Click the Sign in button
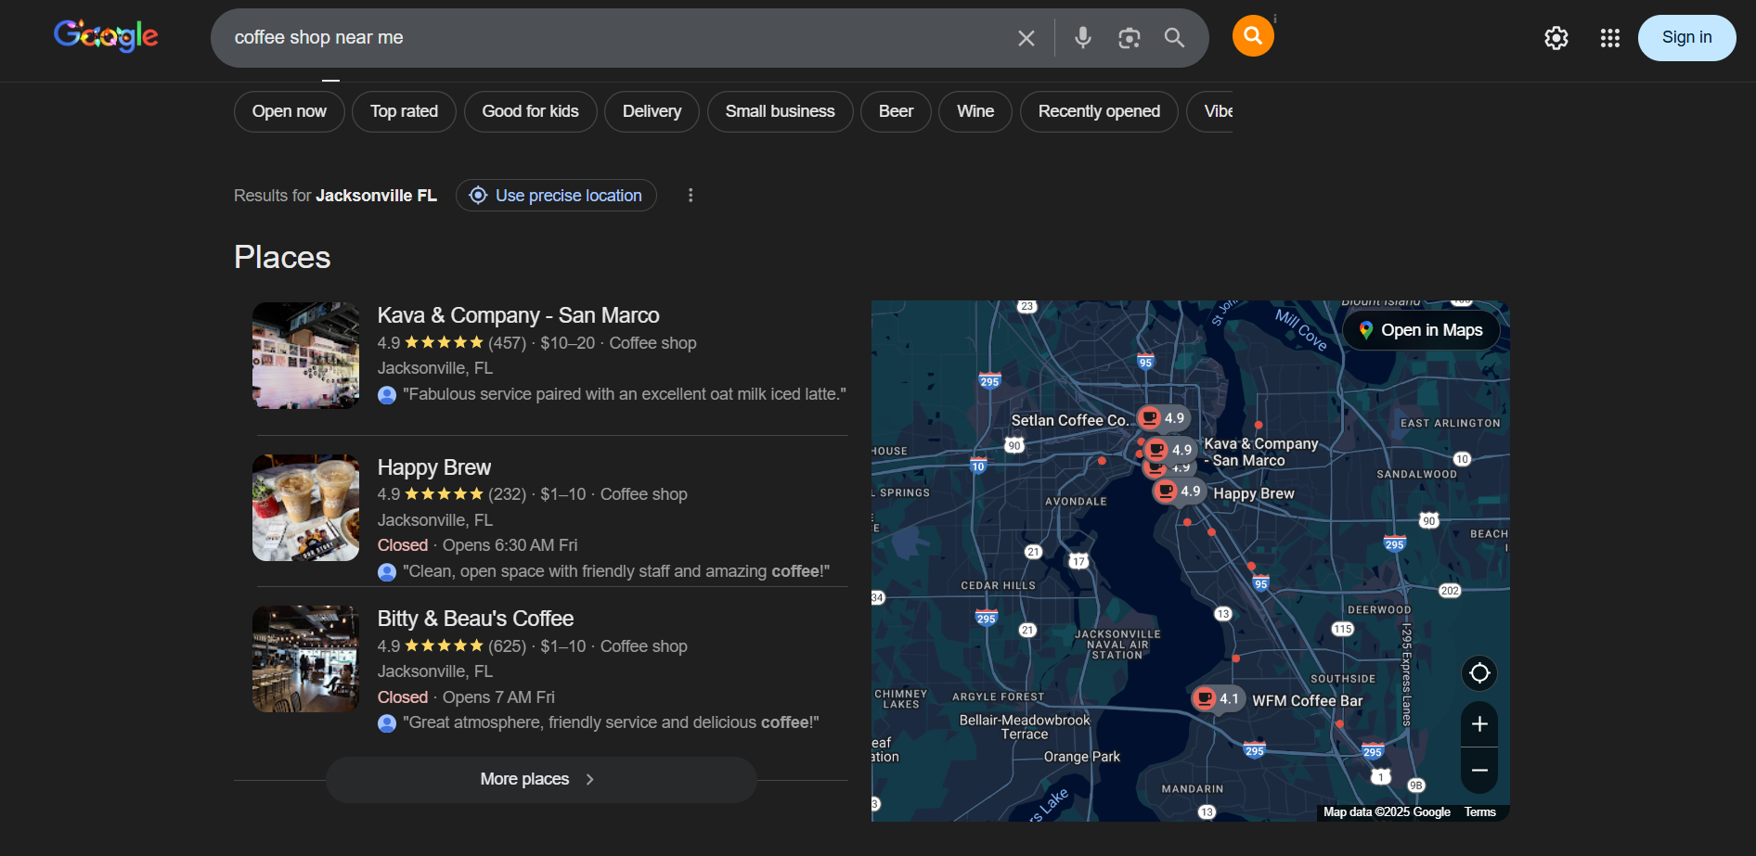The height and width of the screenshot is (856, 1756). pos(1686,38)
